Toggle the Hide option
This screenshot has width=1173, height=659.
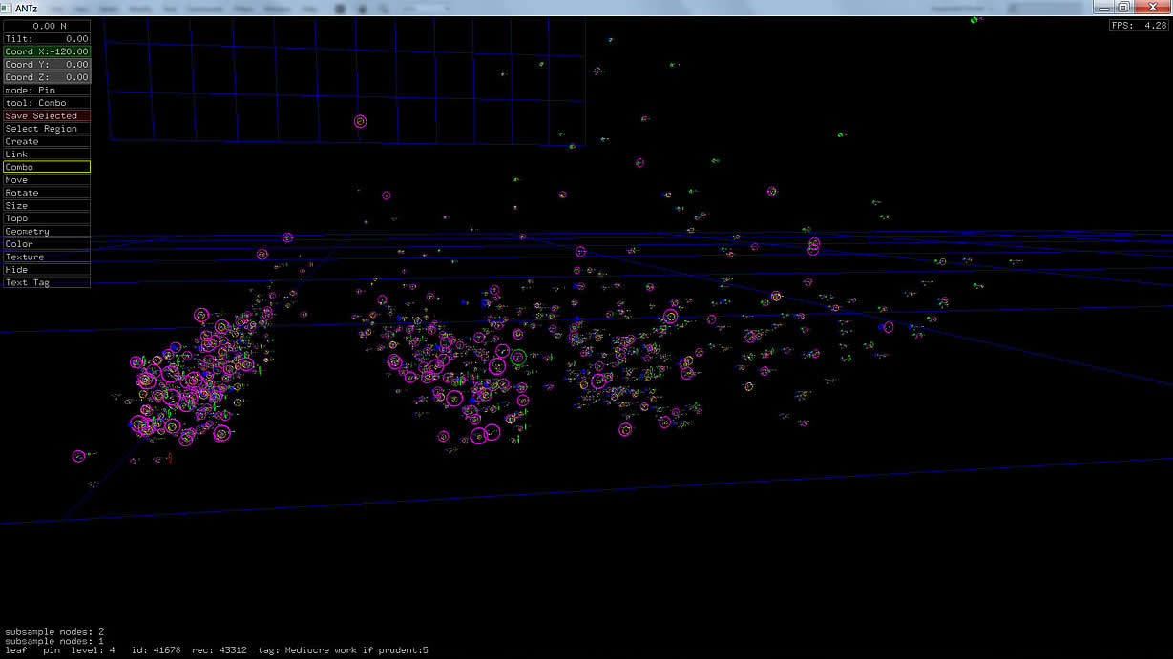tap(47, 270)
